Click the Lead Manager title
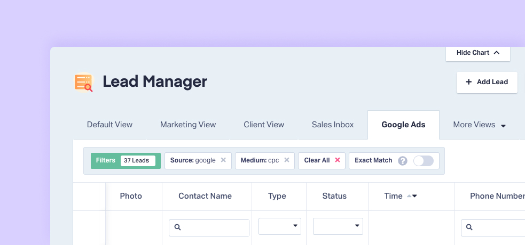The image size is (525, 245). click(x=155, y=82)
